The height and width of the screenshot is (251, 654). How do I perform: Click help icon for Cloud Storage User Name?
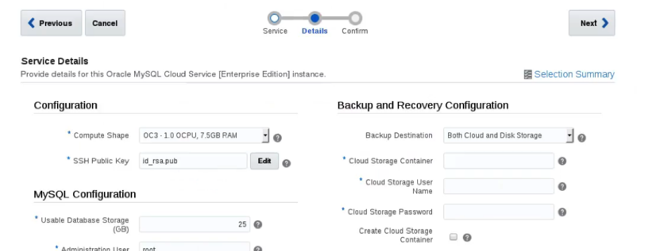(562, 187)
